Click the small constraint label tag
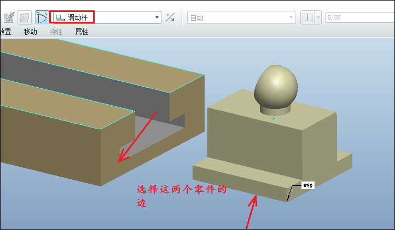 pos(308,185)
